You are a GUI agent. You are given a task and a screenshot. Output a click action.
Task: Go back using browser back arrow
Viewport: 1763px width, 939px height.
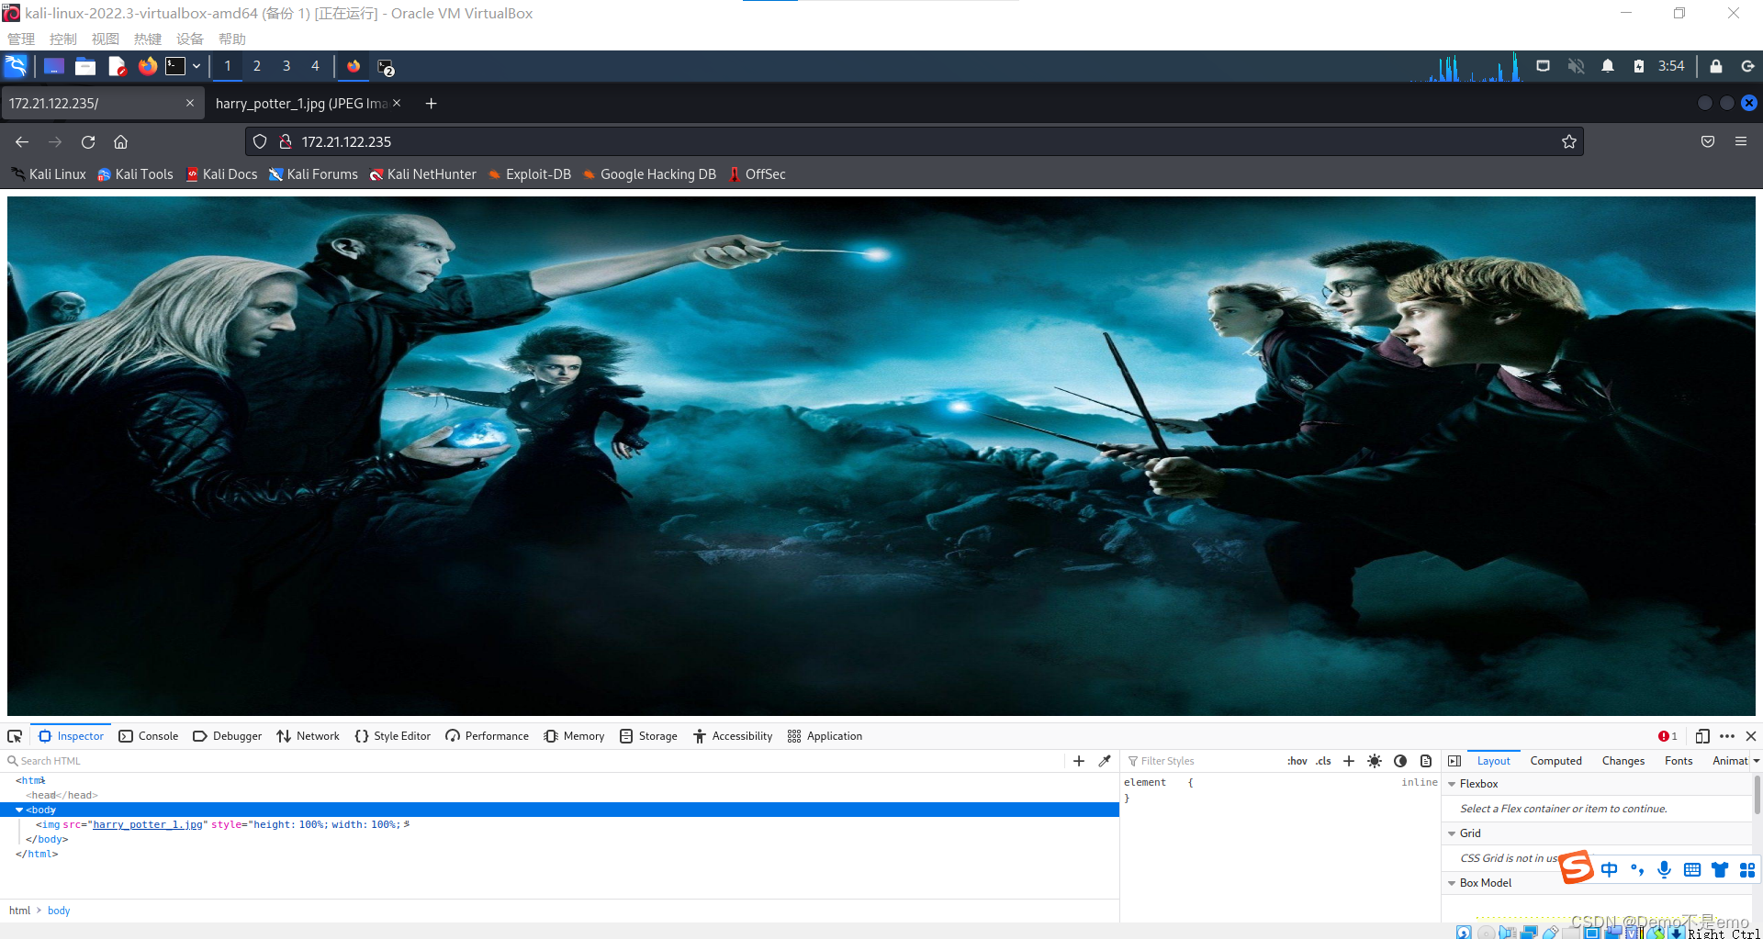(22, 141)
